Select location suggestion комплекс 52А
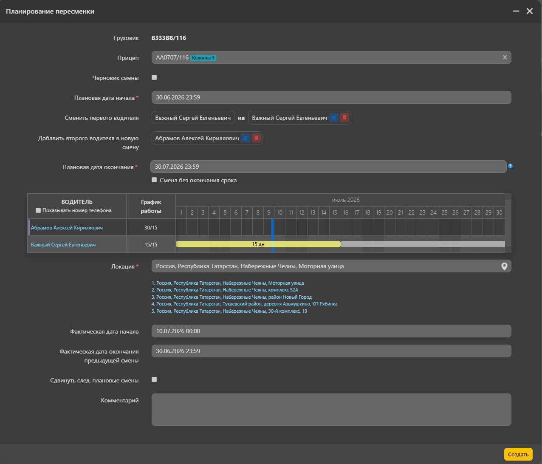 coord(225,290)
